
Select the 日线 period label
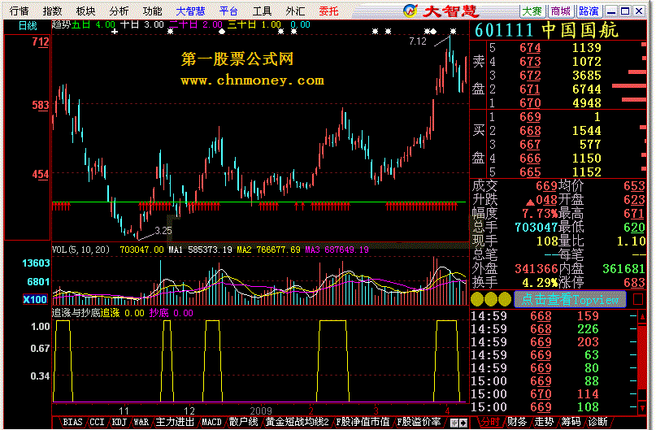click(x=28, y=26)
